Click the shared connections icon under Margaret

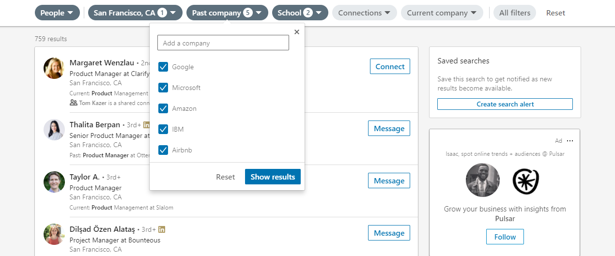[x=74, y=103]
